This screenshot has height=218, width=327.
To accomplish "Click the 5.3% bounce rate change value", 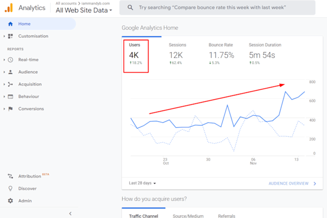I will 215,63.
